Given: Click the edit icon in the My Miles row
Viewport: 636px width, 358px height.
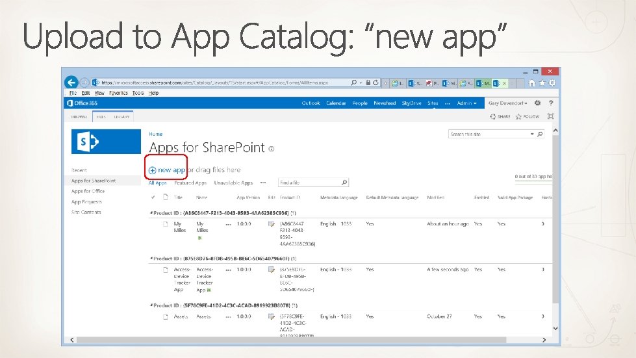Looking at the screenshot, I should 272,224.
